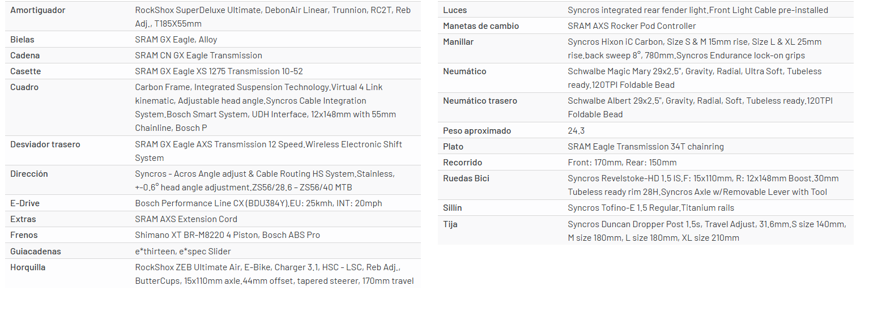This screenshot has height=311, width=869.
Task: Select the Sillín row label
Action: coord(453,208)
